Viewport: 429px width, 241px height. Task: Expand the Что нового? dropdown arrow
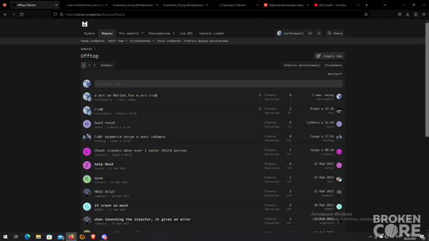point(142,33)
